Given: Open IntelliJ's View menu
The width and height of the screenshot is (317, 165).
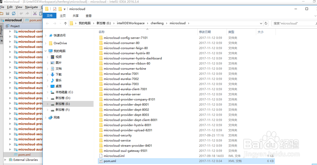Looking at the screenshot, I should click(x=19, y=7).
